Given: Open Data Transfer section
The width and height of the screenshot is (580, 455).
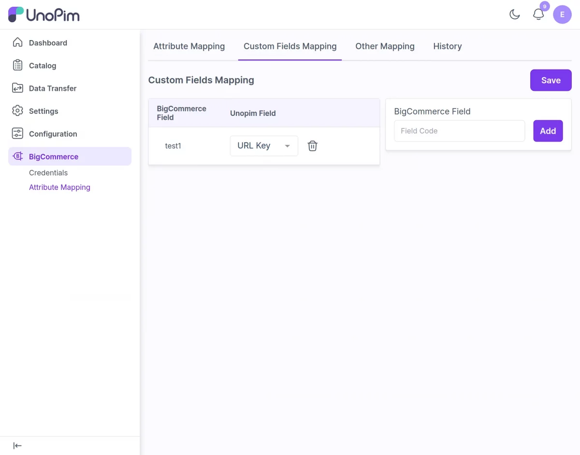Looking at the screenshot, I should pos(17,88).
